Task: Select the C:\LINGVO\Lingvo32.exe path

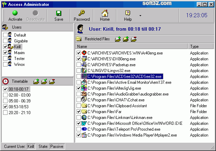Action: [109, 71]
